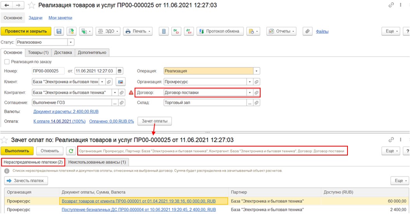Click the Зачет оплаты button
This screenshot has width=410, height=214.
(155, 121)
